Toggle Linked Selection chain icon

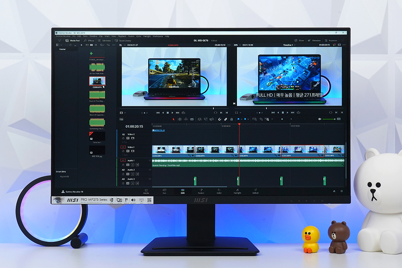tap(226, 119)
